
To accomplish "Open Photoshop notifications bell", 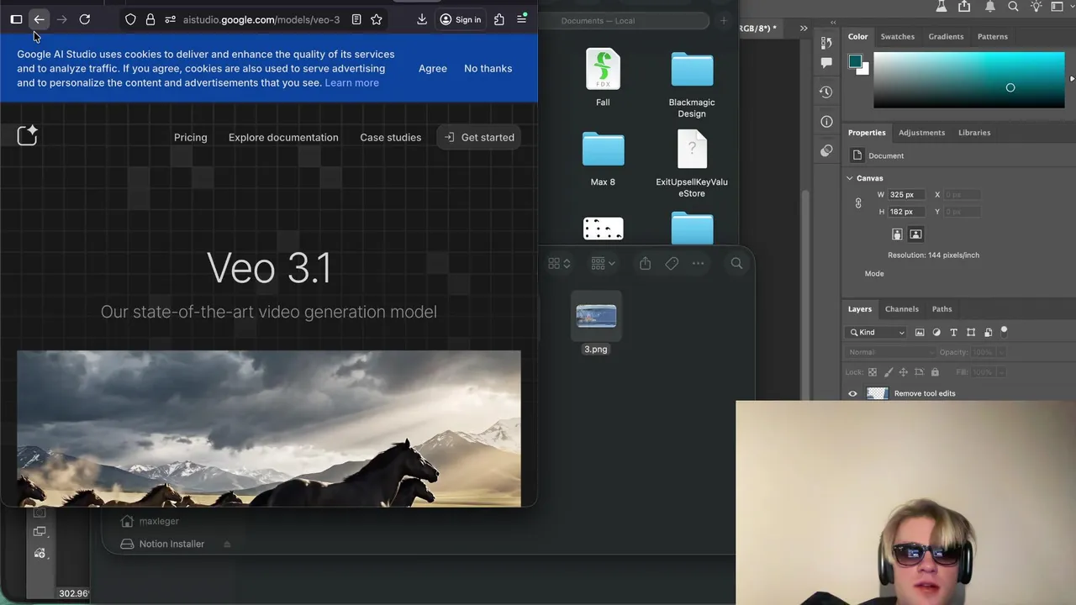I will click(990, 7).
